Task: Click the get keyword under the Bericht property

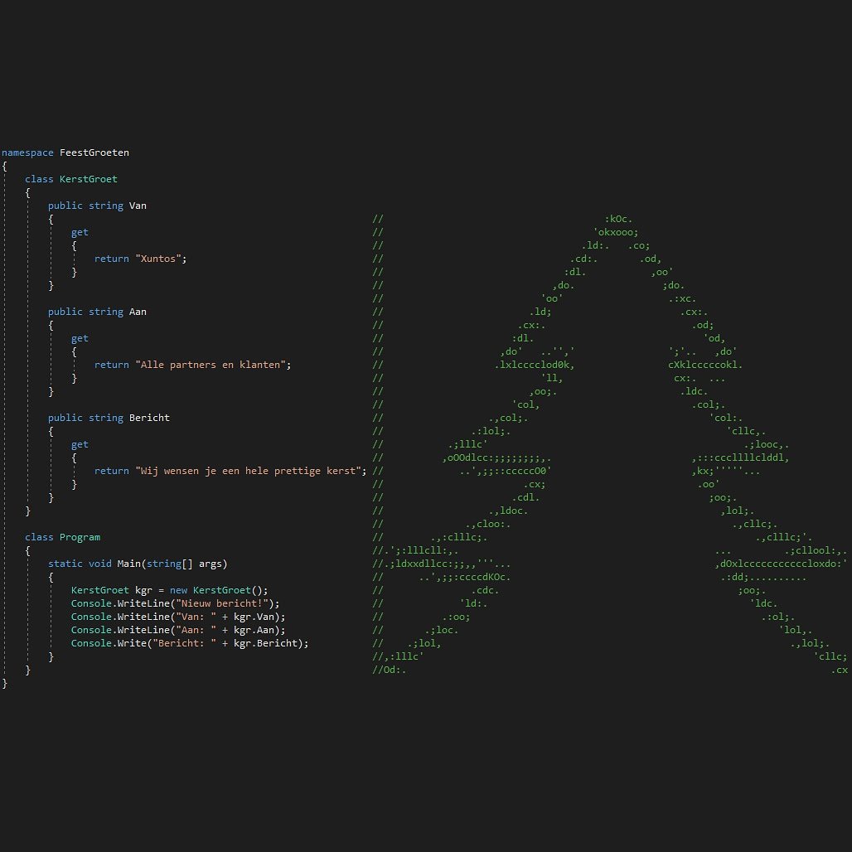Action: point(80,444)
